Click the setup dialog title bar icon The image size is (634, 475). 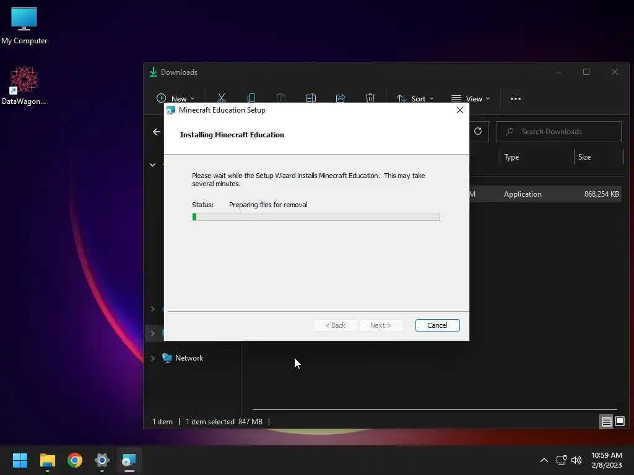coord(171,110)
